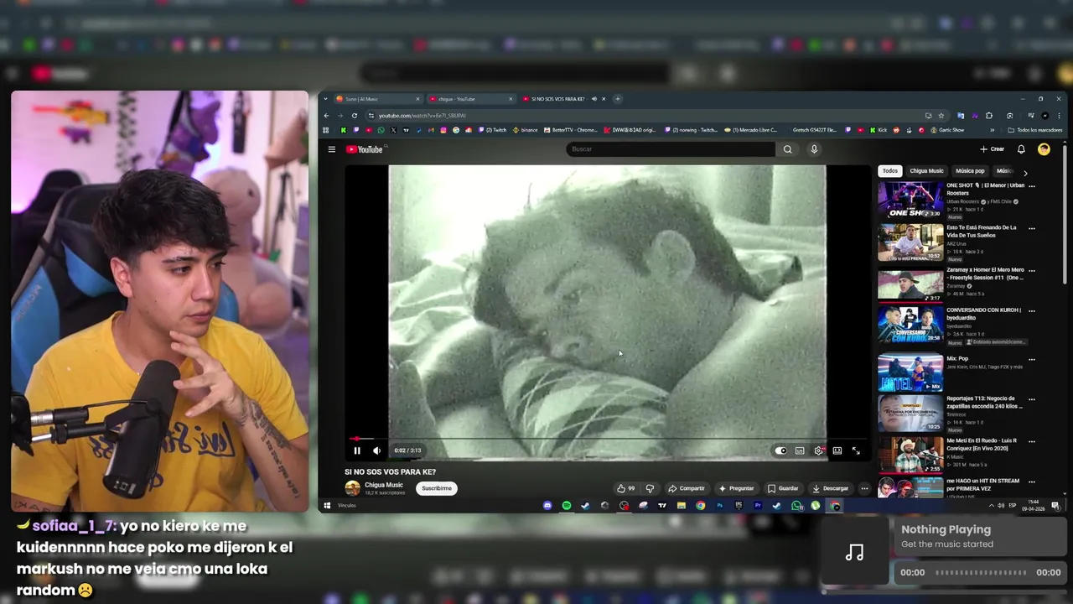Select the Chigua Music filter chip
Screen dimensions: 1073x604
pyautogui.click(x=926, y=171)
